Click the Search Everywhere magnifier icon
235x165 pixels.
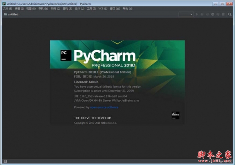click(x=230, y=15)
